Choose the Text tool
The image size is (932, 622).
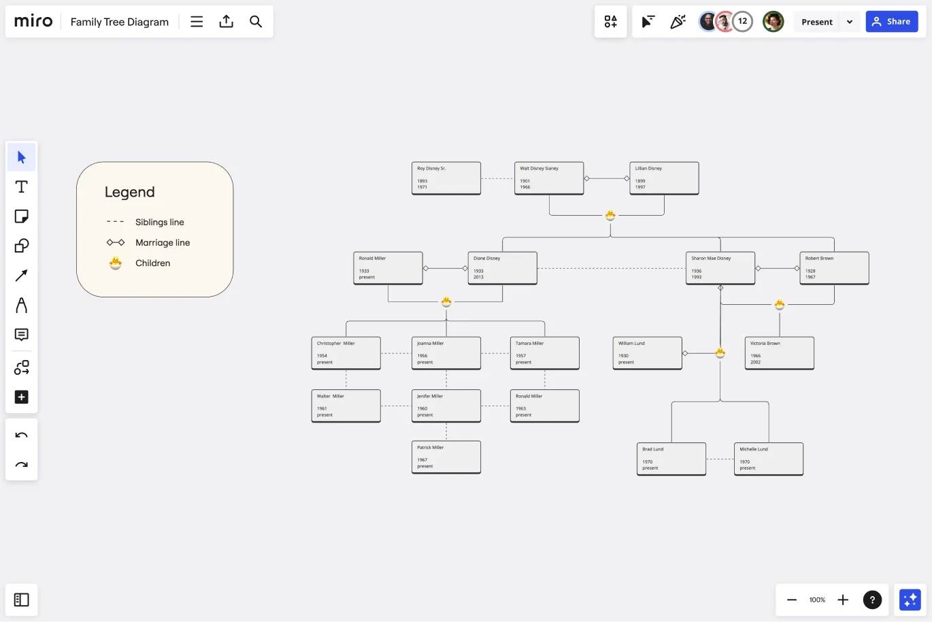click(x=22, y=186)
